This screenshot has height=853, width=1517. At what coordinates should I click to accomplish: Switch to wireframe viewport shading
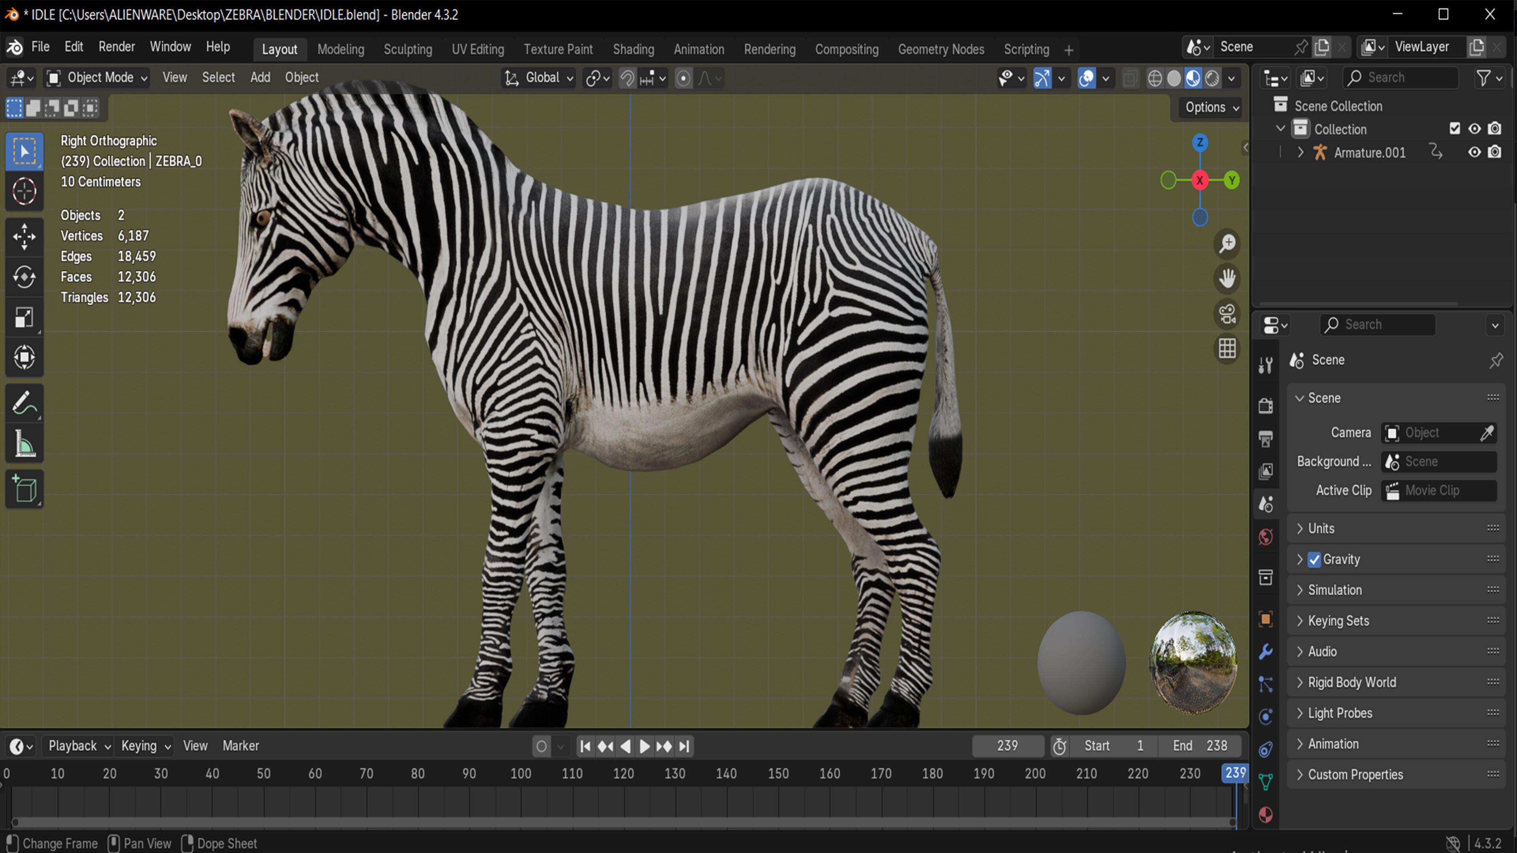coord(1155,78)
